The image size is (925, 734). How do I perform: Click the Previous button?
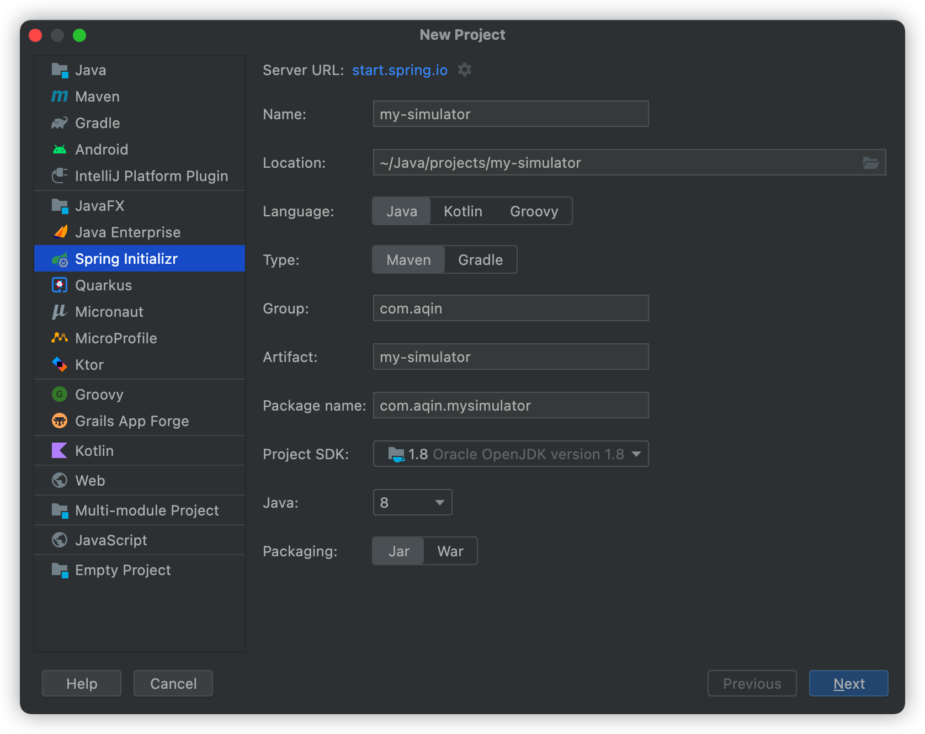click(752, 684)
